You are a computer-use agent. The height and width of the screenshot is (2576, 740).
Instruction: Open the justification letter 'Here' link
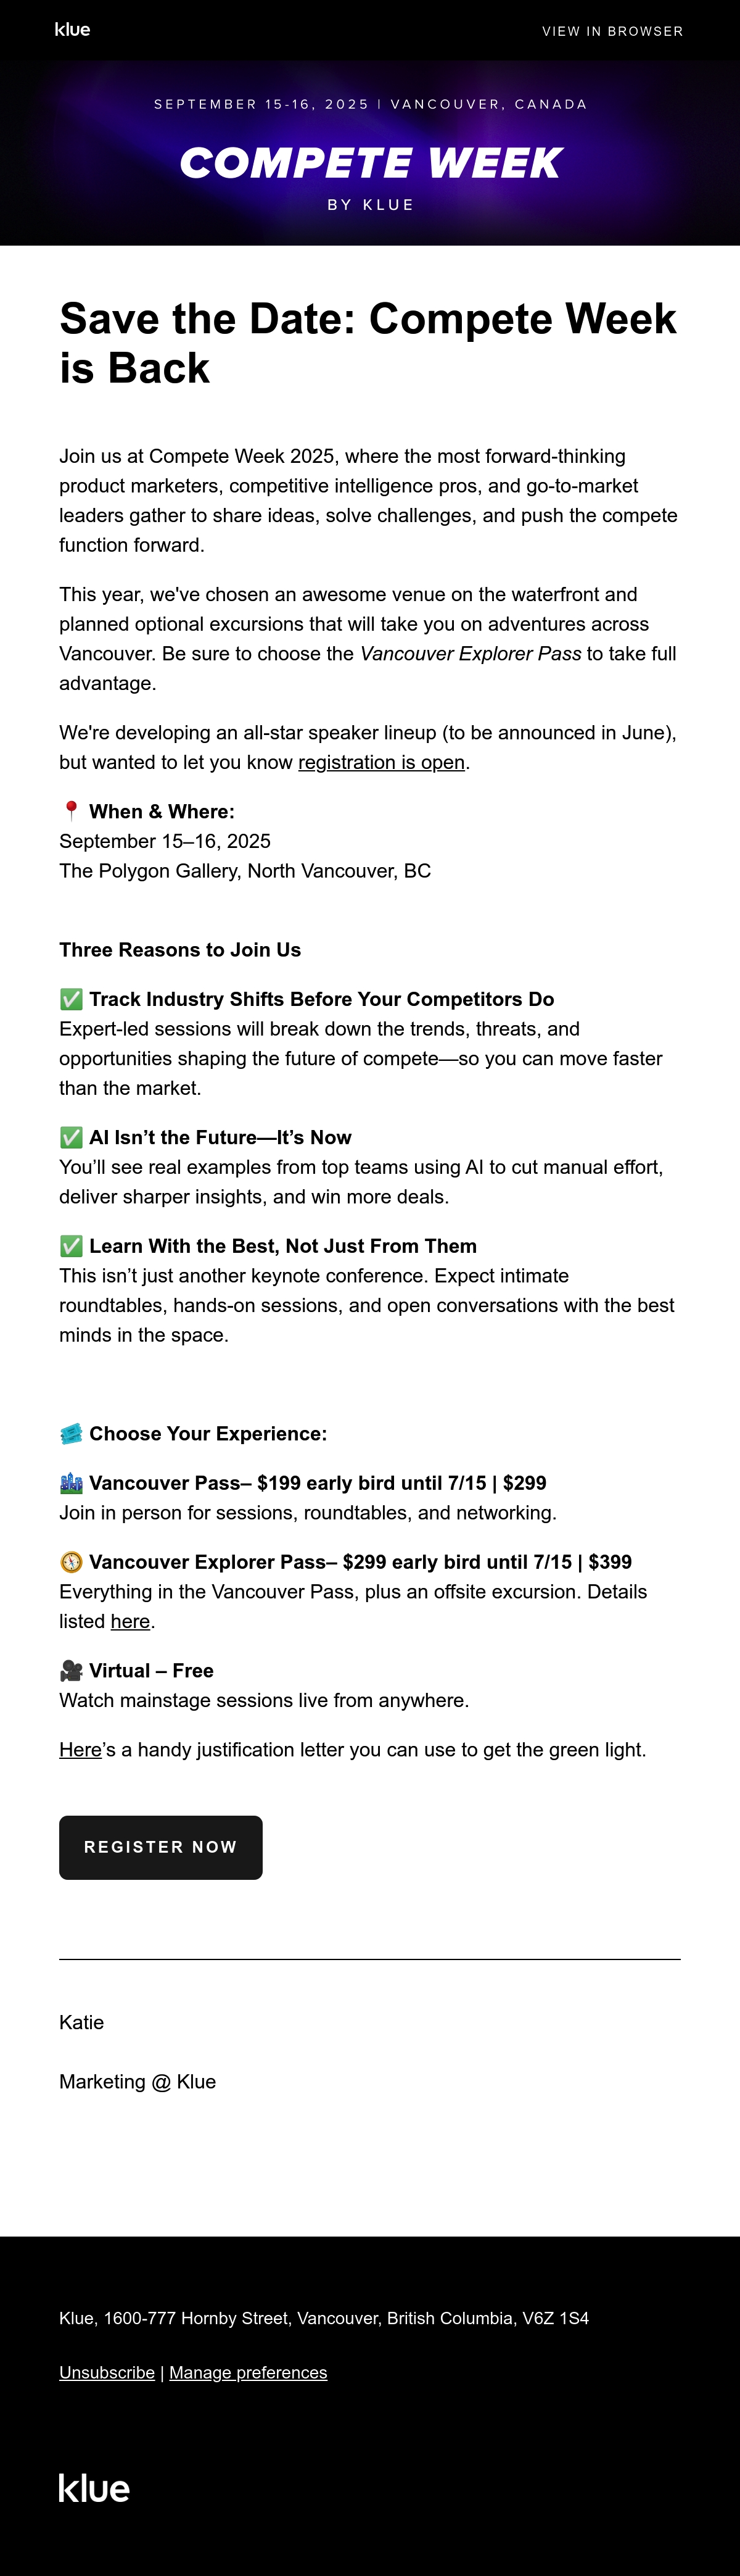[80, 1750]
